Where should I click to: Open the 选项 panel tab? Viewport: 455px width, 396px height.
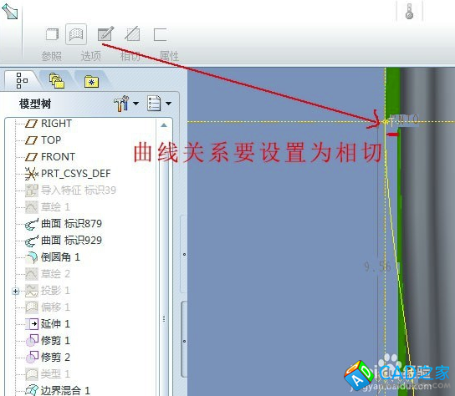pyautogui.click(x=91, y=56)
